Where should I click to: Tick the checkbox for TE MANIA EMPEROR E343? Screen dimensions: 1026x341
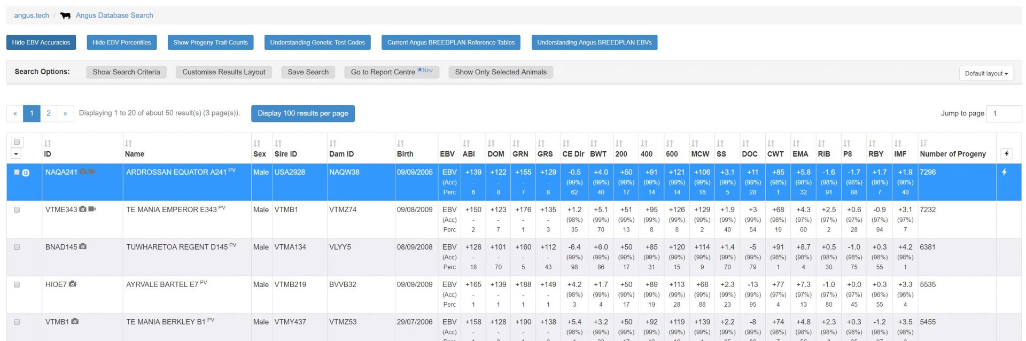[x=17, y=210]
